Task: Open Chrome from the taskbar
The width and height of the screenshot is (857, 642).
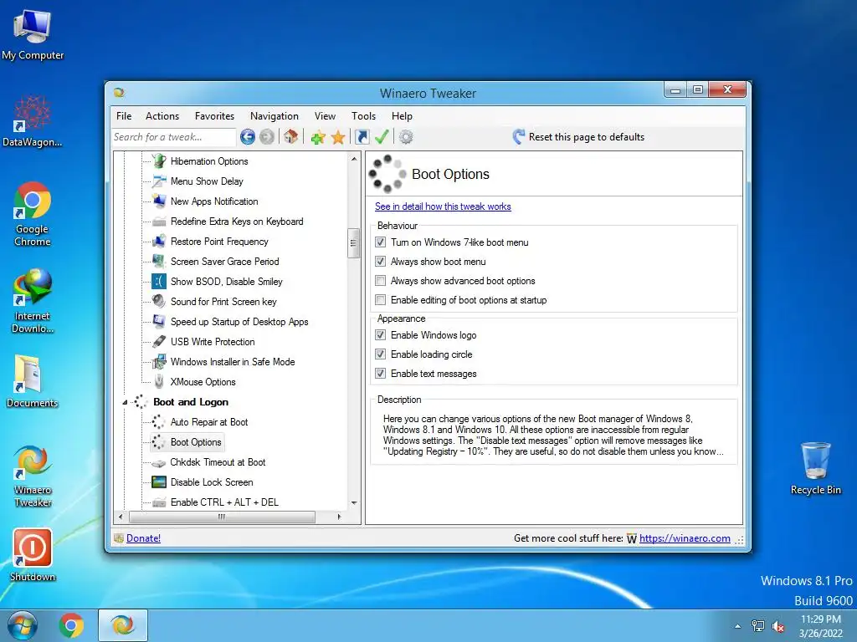Action: coord(72,625)
